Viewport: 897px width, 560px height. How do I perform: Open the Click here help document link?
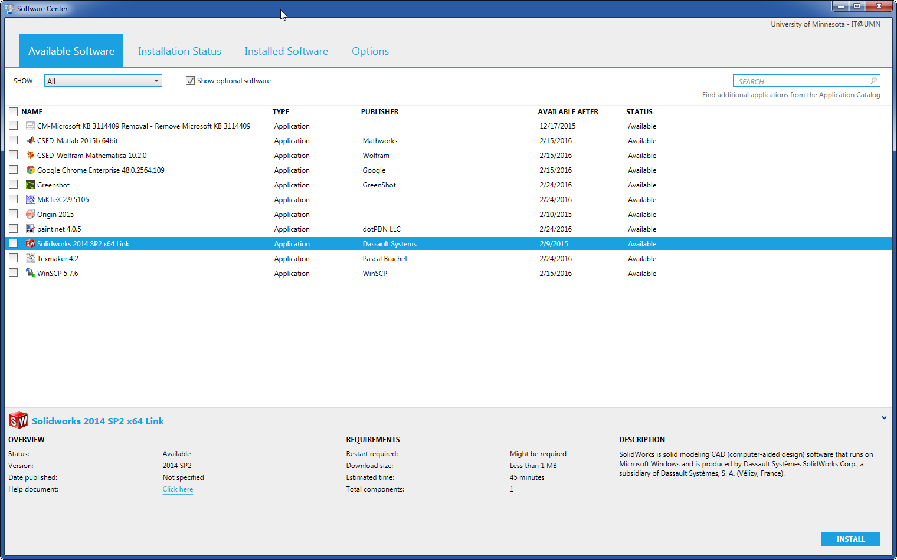point(178,489)
